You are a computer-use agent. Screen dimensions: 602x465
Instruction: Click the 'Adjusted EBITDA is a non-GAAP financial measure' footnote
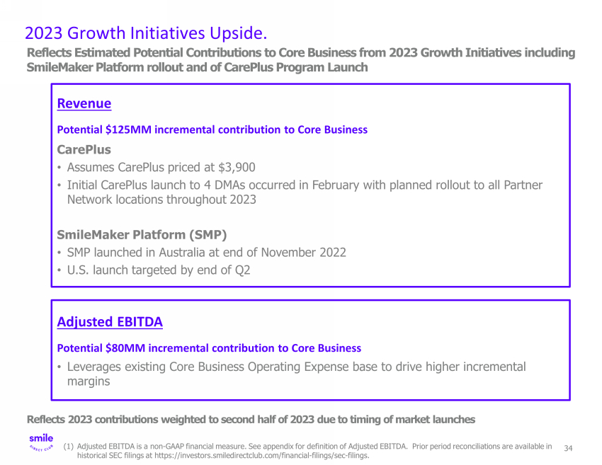[241, 447]
